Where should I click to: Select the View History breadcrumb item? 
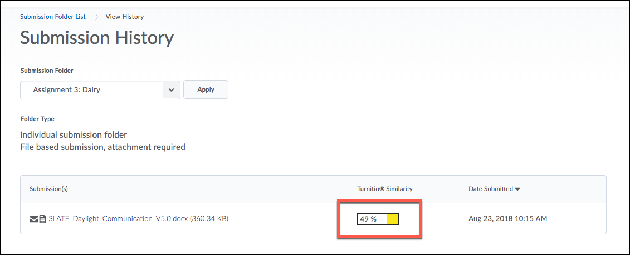click(125, 17)
